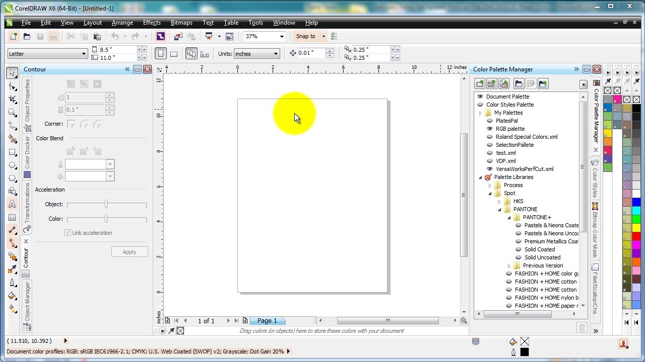Image resolution: width=645 pixels, height=362 pixels.
Task: Select the Polygon tool
Action: 12,178
